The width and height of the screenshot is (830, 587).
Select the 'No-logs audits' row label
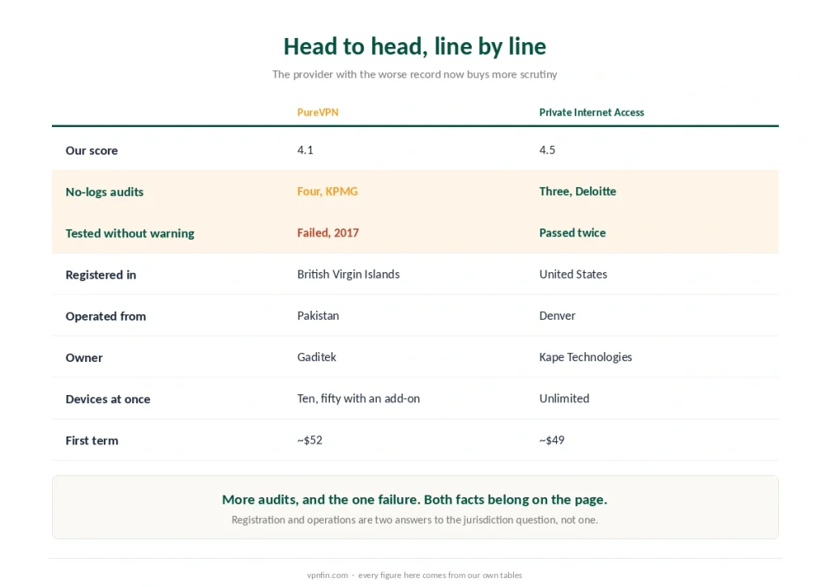[x=105, y=192]
